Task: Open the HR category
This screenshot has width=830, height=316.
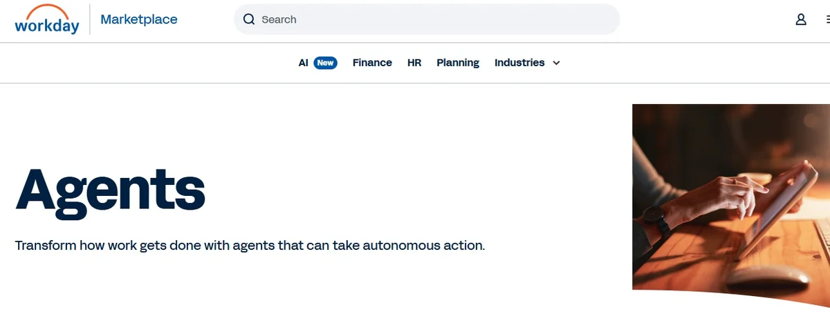Action: [414, 63]
